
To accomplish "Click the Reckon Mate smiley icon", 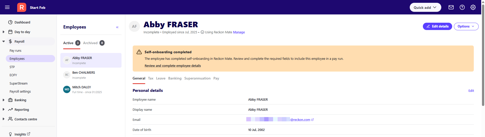I will tap(202, 32).
